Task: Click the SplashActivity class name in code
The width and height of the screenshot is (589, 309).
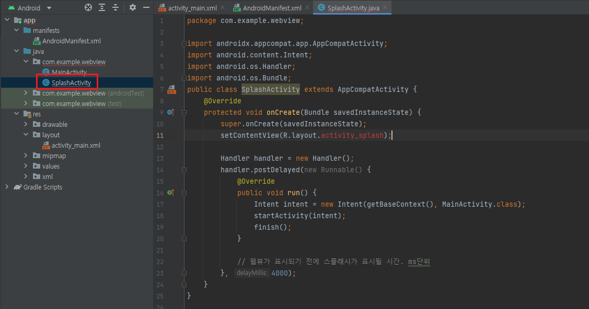Action: pyautogui.click(x=271, y=89)
